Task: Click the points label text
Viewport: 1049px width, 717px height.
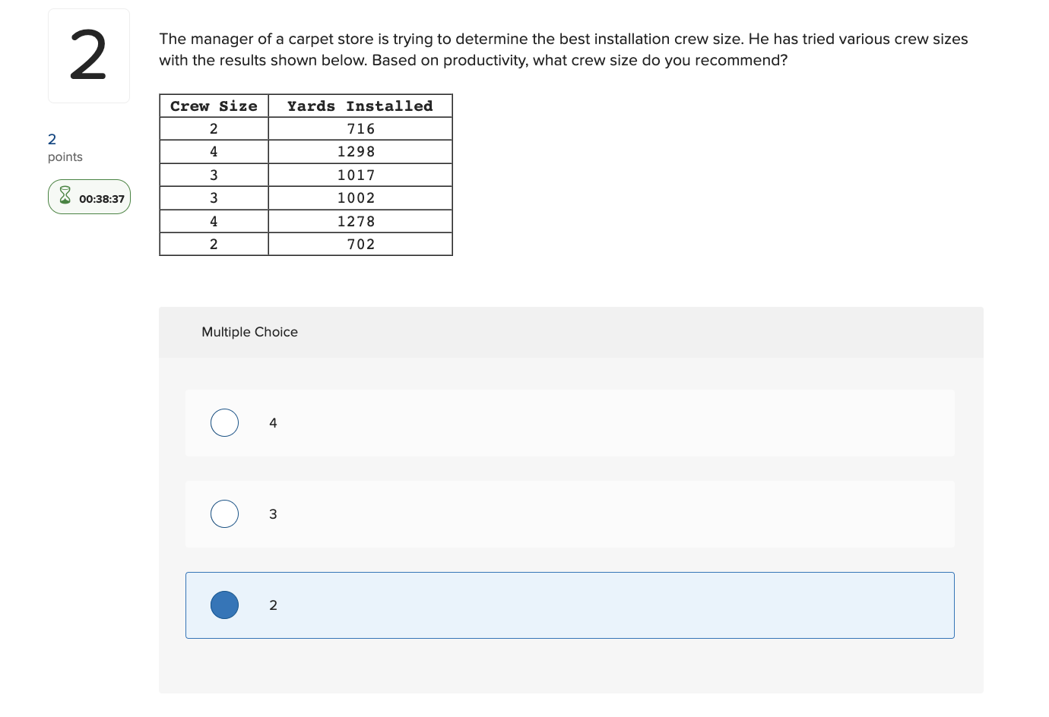Action: click(x=65, y=156)
